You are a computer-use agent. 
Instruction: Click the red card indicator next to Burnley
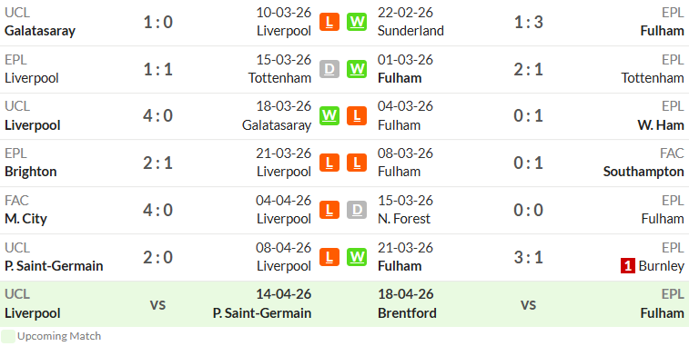(628, 266)
